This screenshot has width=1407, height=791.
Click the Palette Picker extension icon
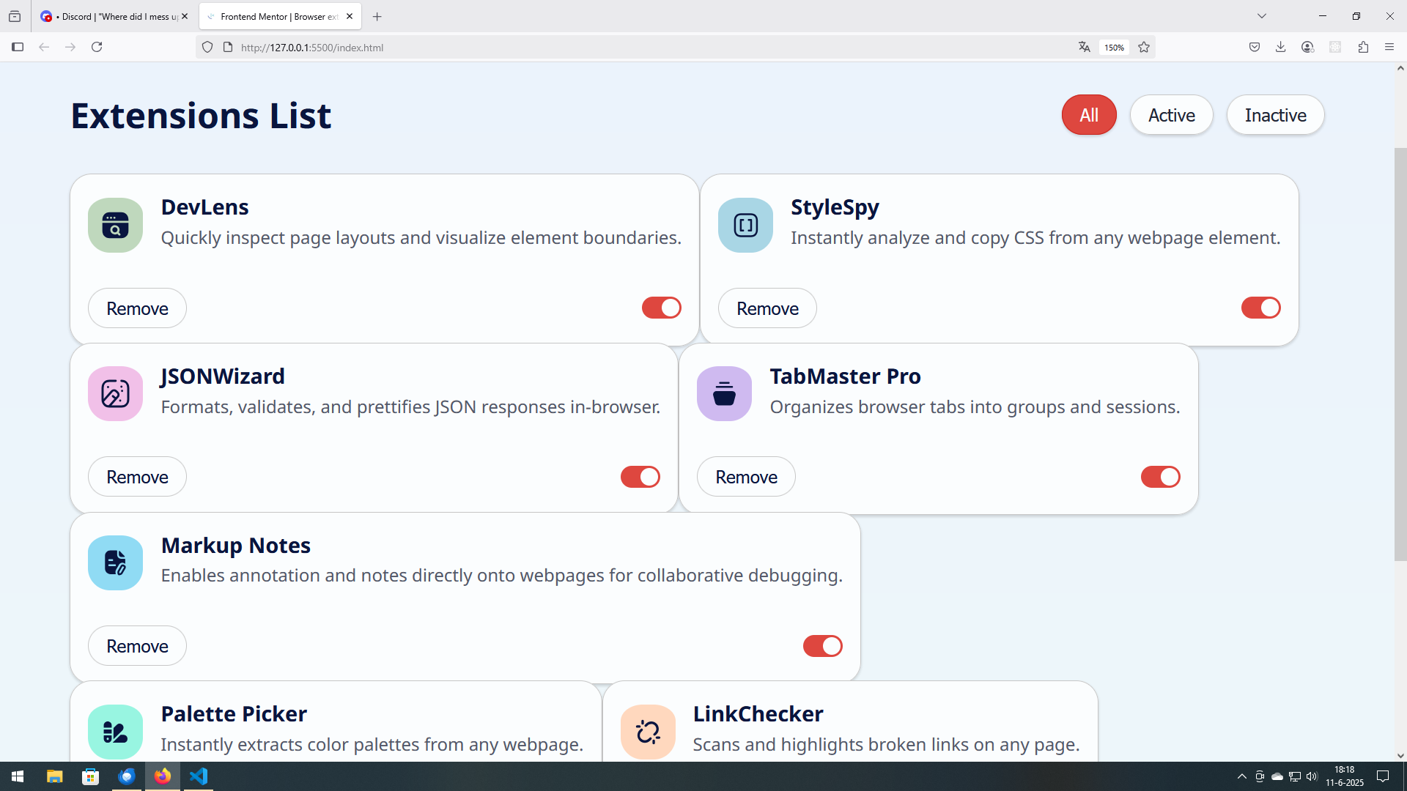(115, 731)
